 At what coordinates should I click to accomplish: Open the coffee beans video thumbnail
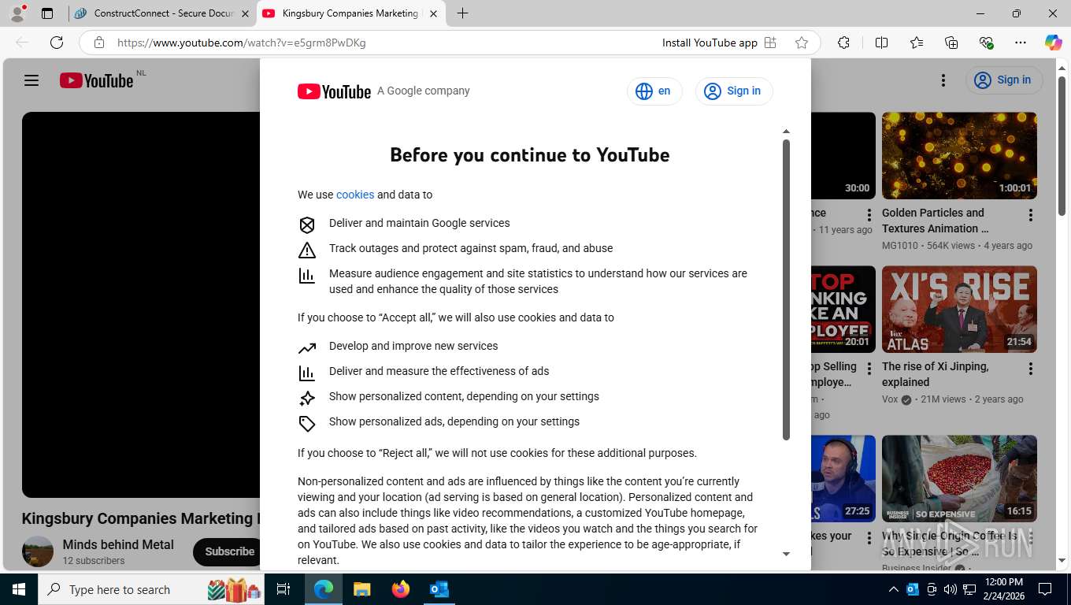(x=959, y=478)
